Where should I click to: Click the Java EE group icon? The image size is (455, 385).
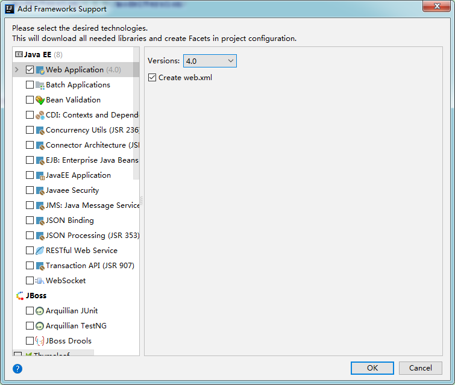pos(19,54)
